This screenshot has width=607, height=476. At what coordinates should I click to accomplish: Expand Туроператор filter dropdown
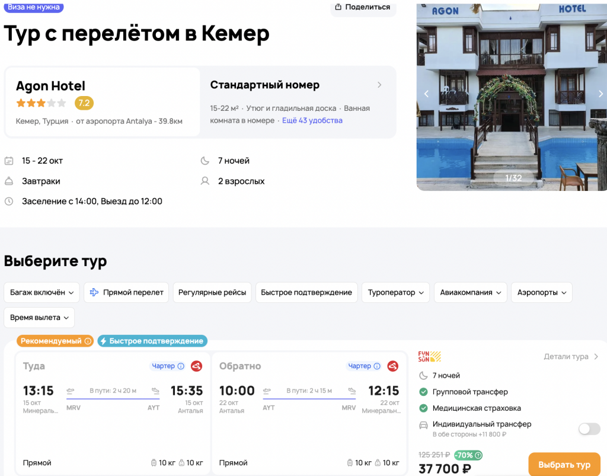click(395, 292)
